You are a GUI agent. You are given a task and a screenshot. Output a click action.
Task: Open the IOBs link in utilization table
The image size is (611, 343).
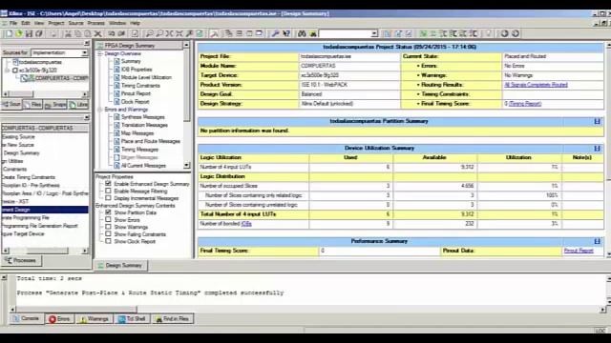coord(246,224)
